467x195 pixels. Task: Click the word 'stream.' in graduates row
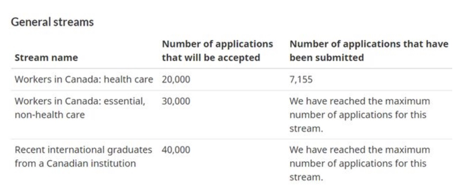click(x=306, y=177)
